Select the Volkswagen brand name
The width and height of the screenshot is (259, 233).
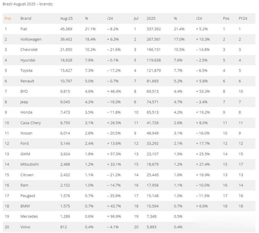click(x=31, y=39)
